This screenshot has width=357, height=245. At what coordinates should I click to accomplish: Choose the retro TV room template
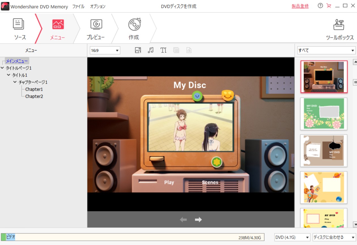[324, 77]
